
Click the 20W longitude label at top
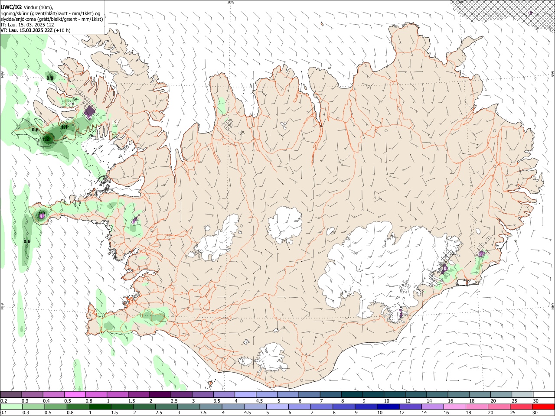[x=231, y=2]
